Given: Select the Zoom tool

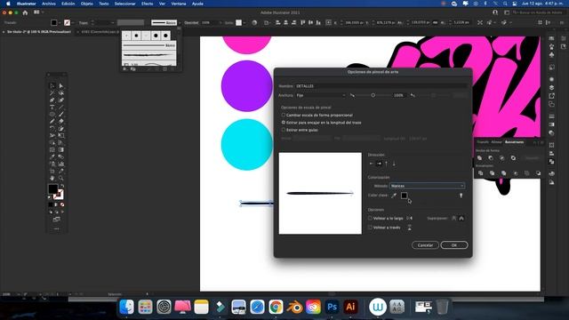Looking at the screenshot, I should (x=61, y=178).
